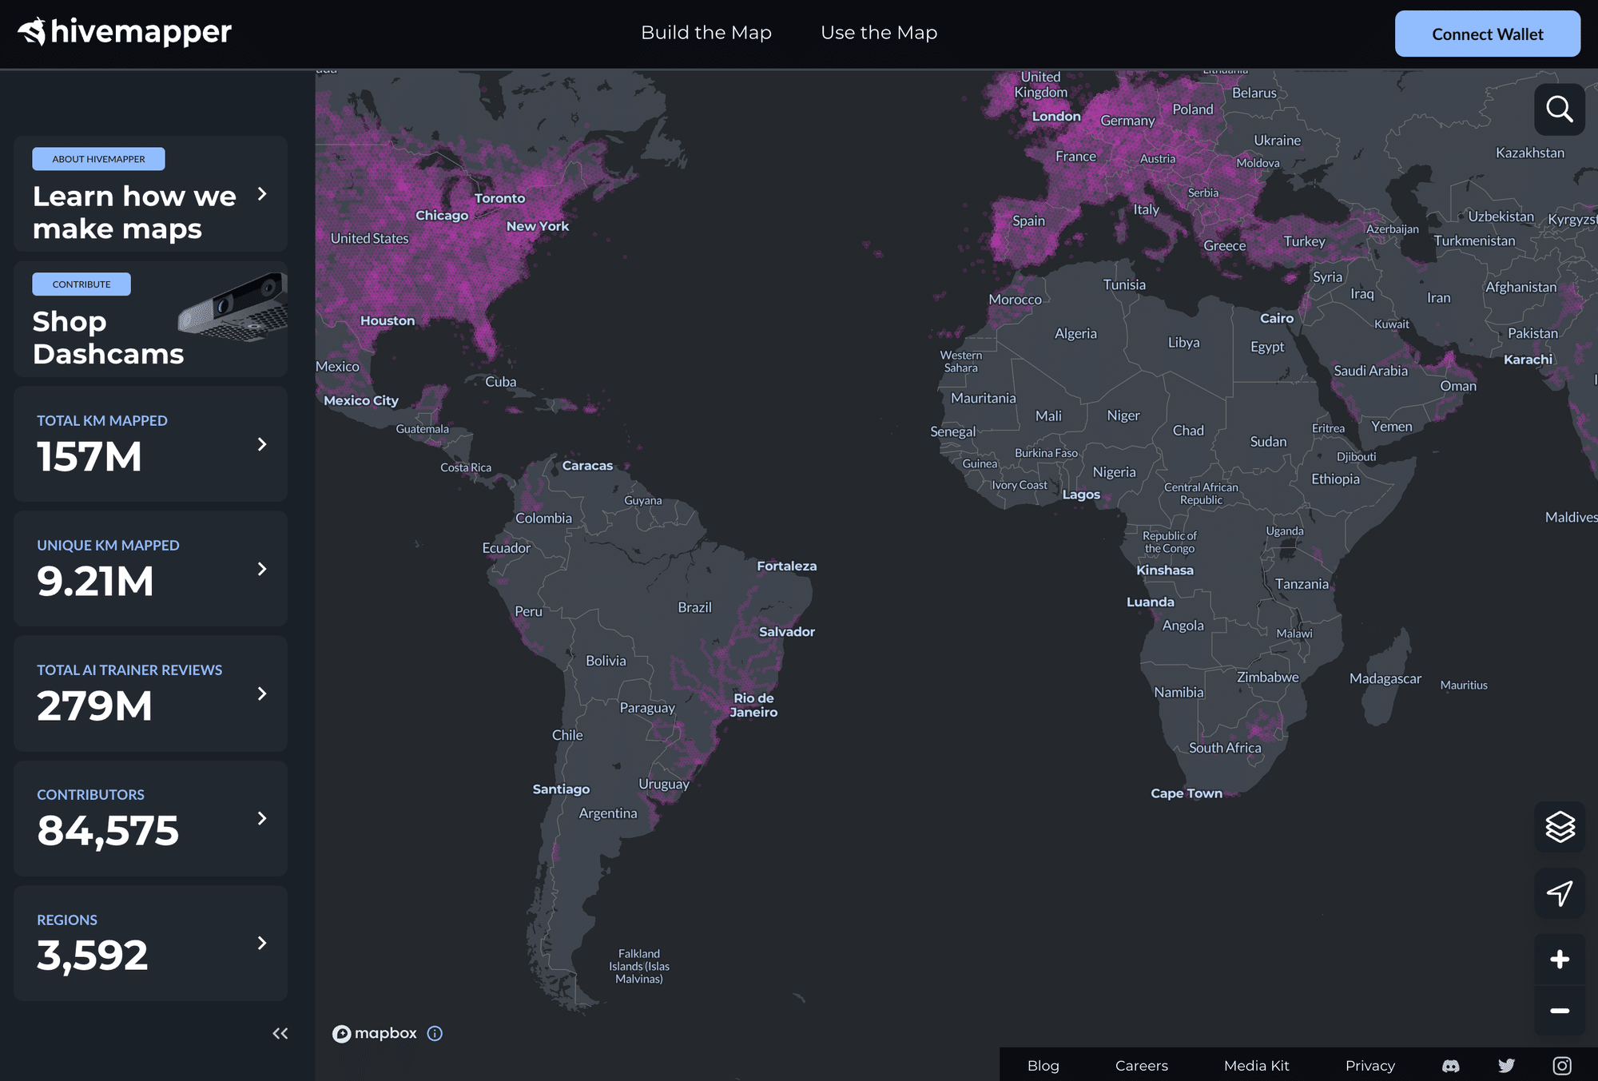This screenshot has width=1598, height=1081.
Task: Click the Kinshasa map label
Action: point(1165,570)
